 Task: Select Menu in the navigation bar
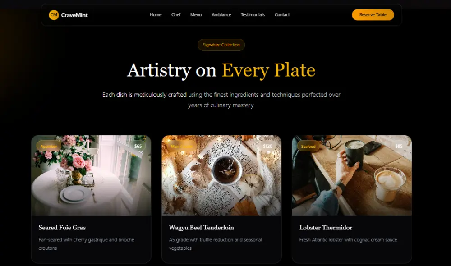[196, 15]
